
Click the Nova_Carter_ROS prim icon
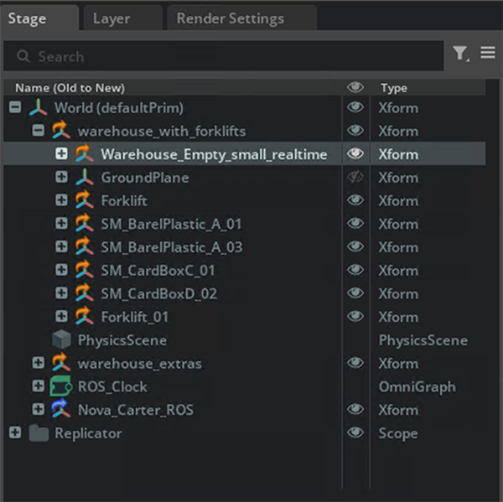click(x=61, y=410)
